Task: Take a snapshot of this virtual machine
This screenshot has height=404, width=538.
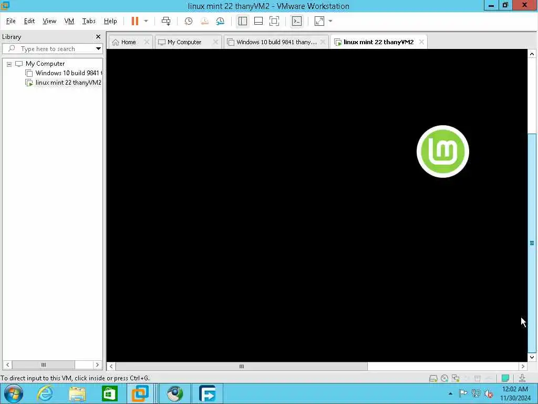Action: 189,21
